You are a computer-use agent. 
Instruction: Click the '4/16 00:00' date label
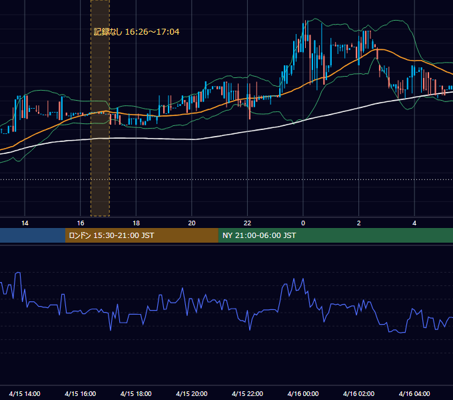tap(303, 393)
